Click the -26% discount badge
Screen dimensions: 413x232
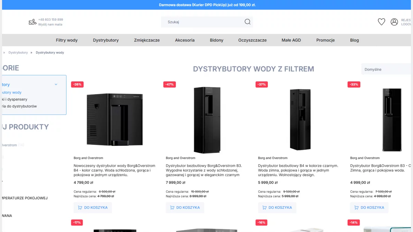pos(77,85)
